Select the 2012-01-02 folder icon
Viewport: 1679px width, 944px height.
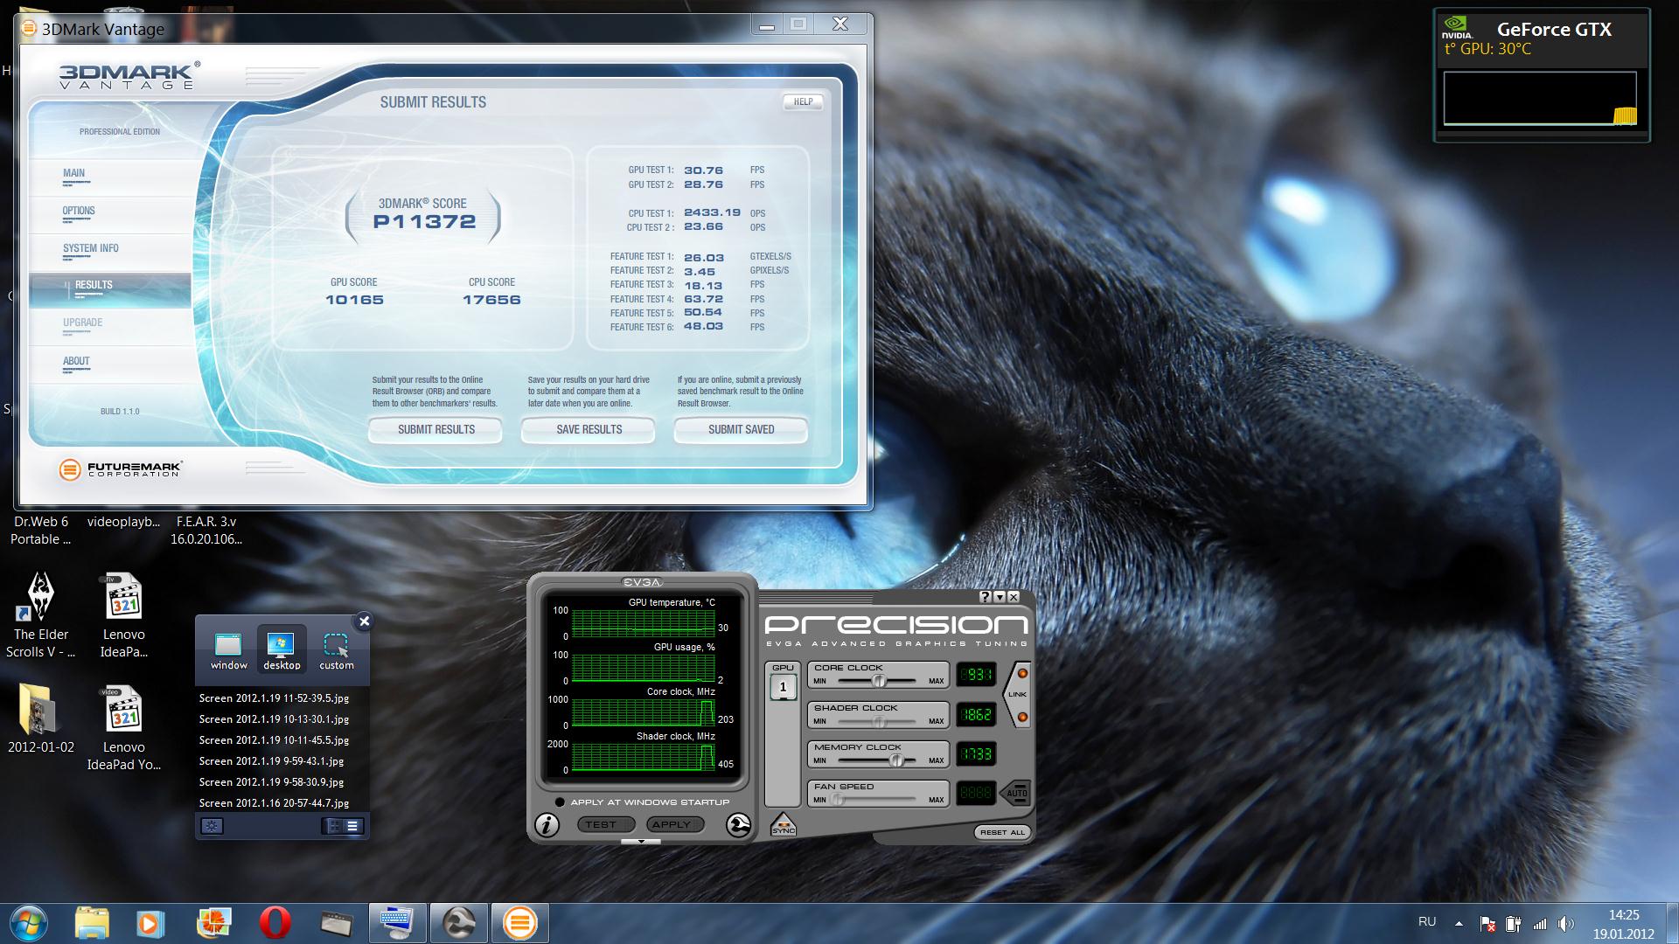(x=40, y=720)
